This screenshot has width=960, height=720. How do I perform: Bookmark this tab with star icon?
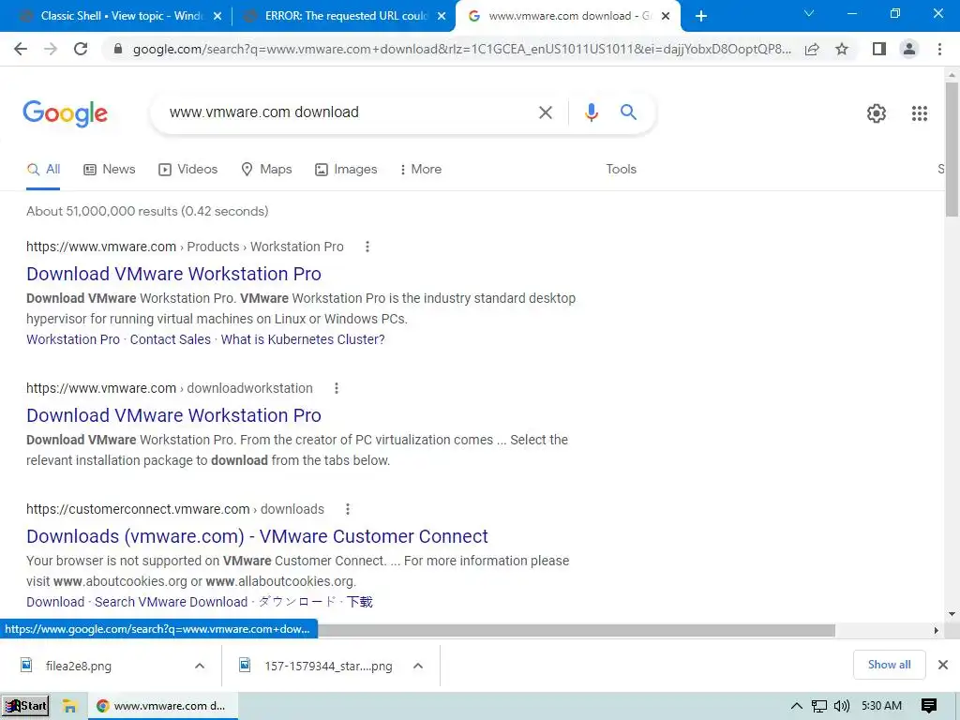click(842, 49)
